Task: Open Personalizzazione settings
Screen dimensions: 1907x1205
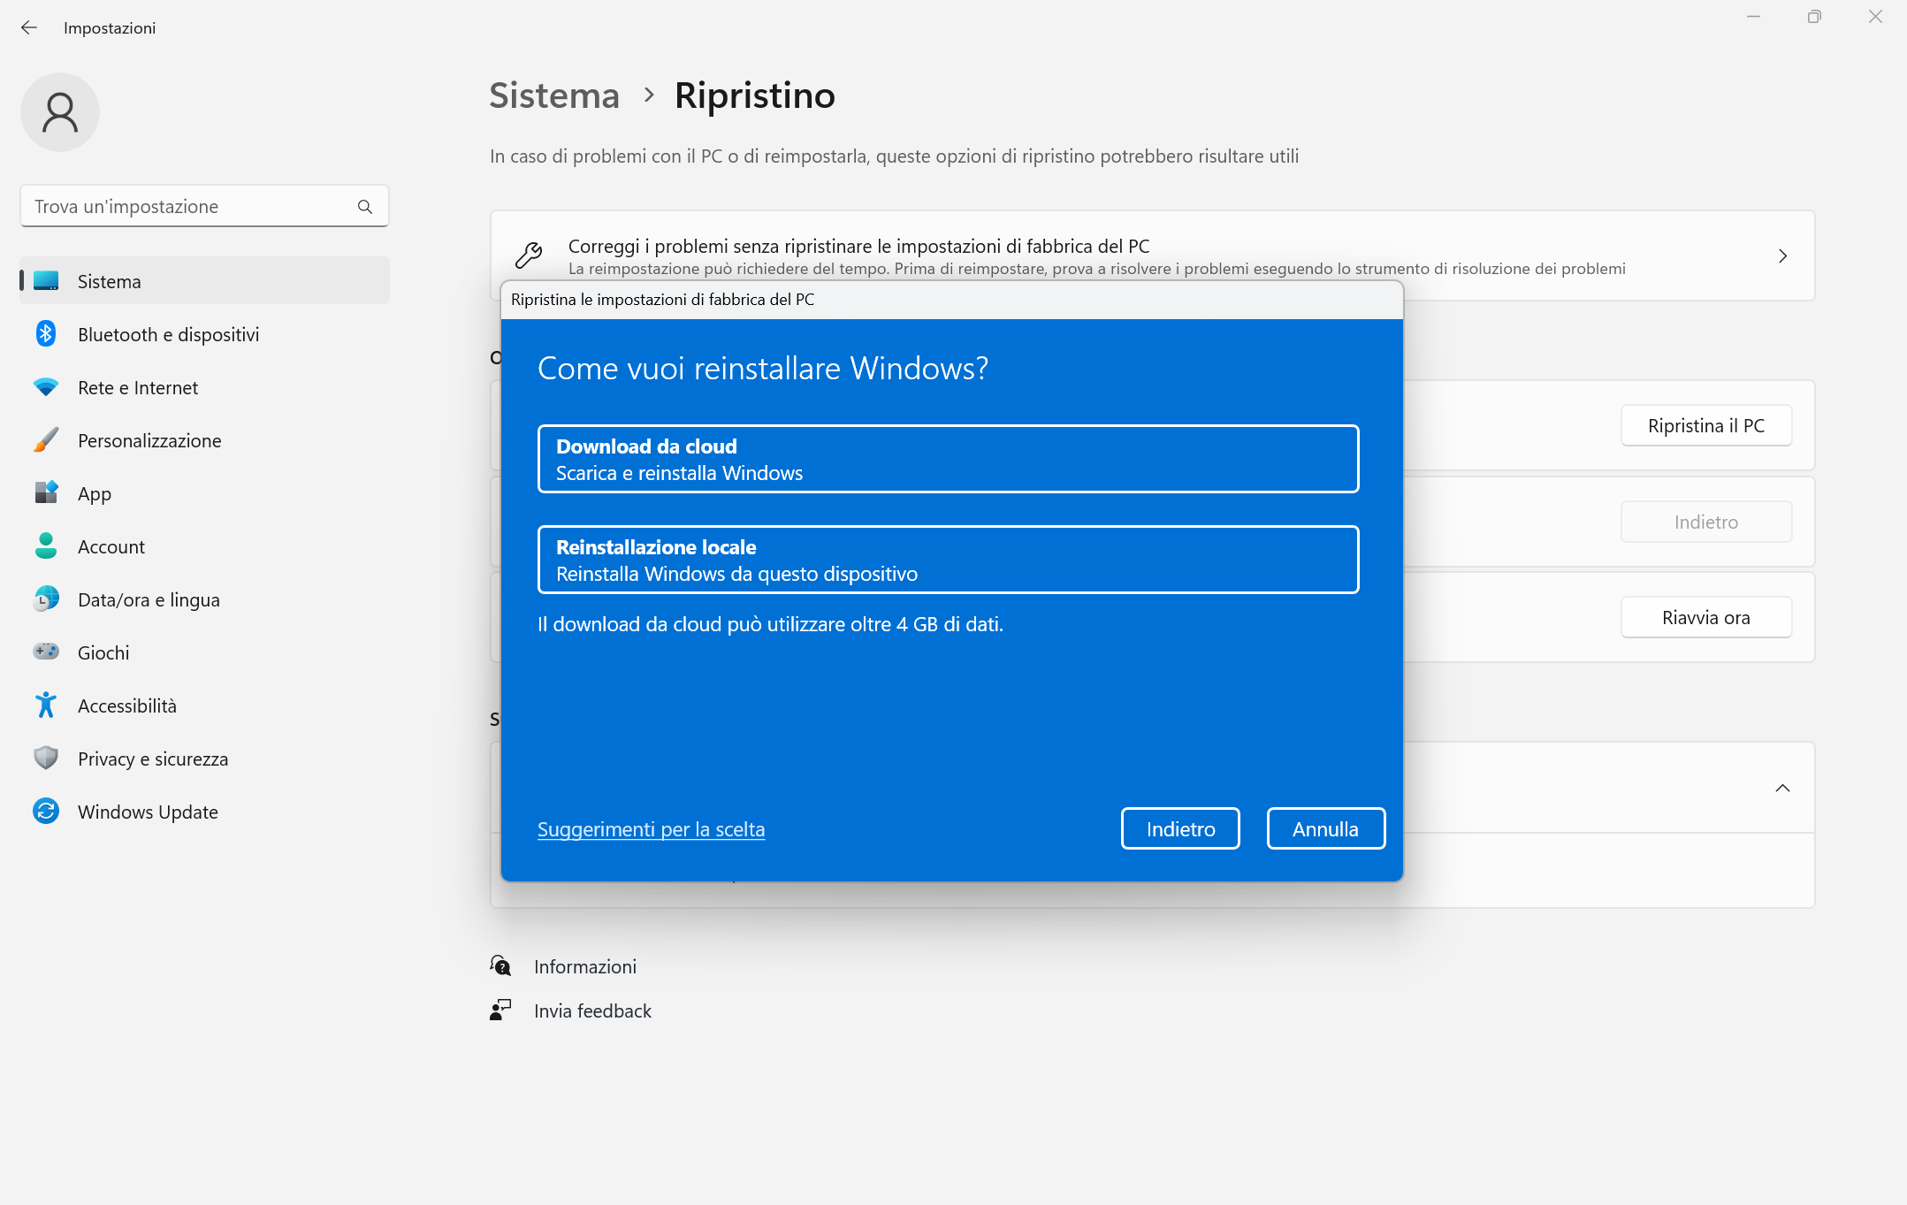Action: tap(149, 440)
